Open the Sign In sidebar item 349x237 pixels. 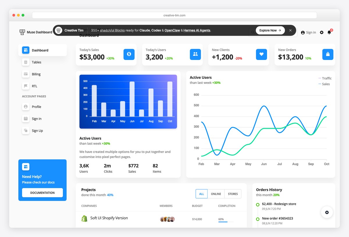tap(42, 118)
